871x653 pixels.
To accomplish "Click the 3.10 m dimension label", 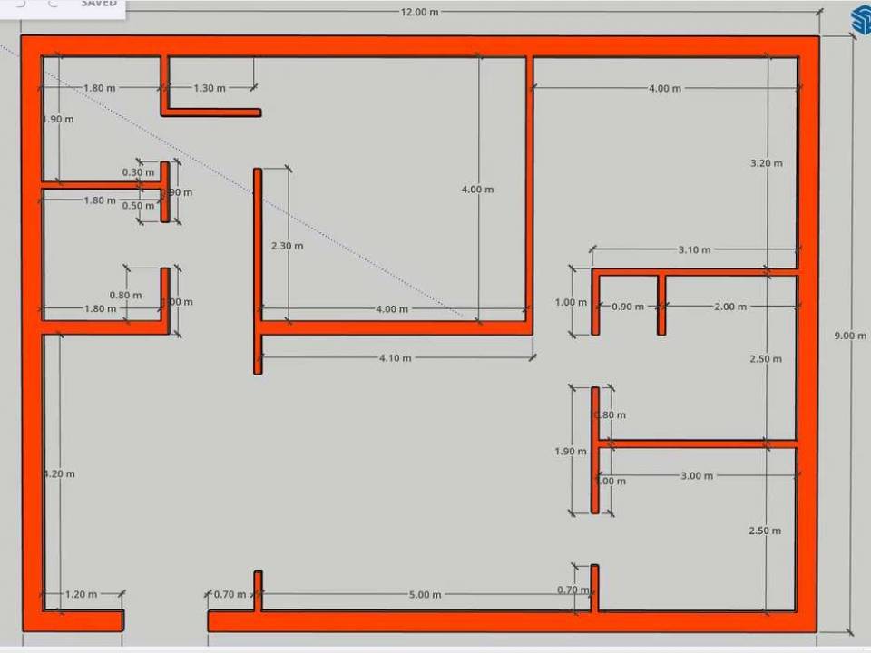I will pos(694,249).
